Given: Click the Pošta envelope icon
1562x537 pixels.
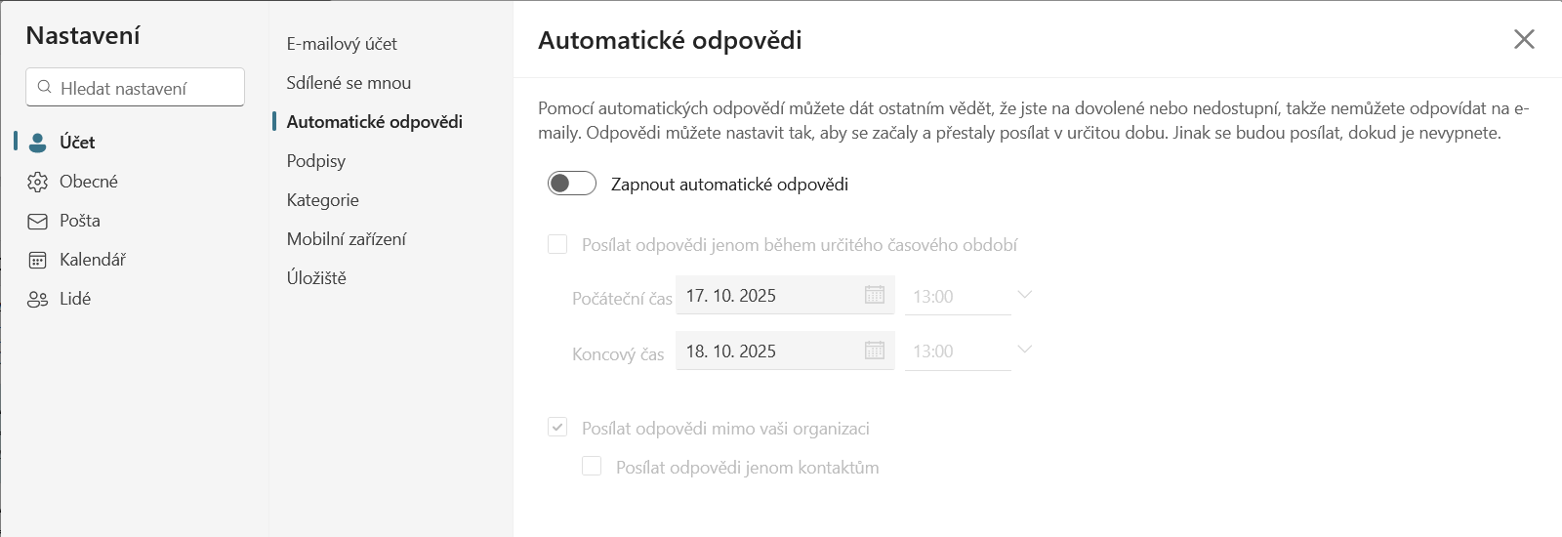Looking at the screenshot, I should [37, 222].
